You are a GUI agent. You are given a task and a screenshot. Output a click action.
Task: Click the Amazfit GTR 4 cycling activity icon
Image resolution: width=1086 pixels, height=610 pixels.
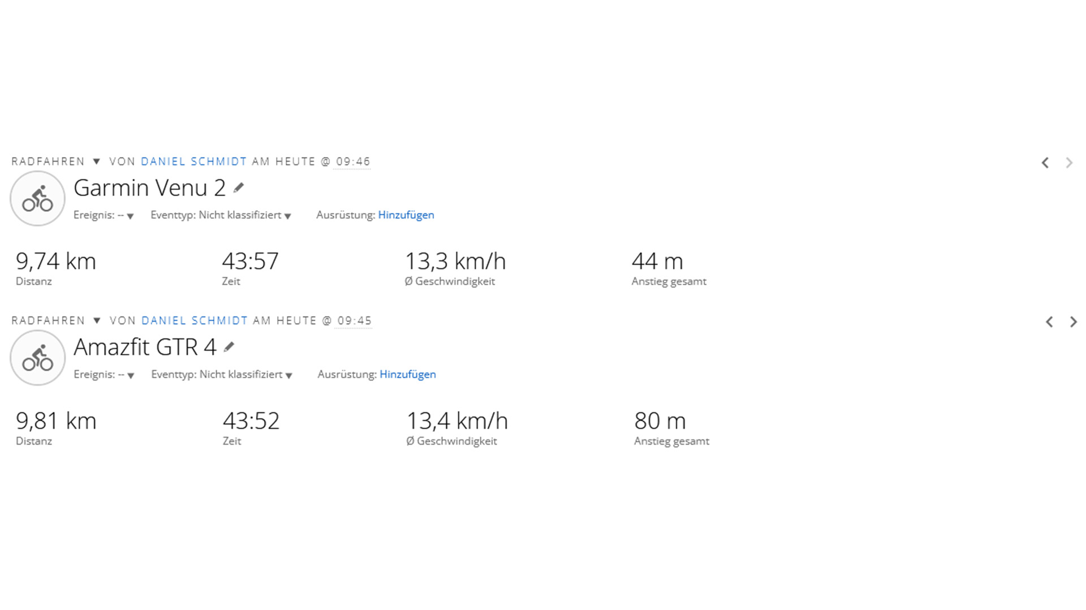pos(37,358)
